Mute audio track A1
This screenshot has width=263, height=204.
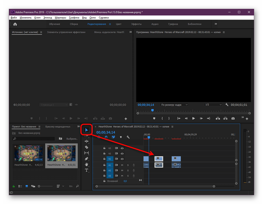pyautogui.click(x=122, y=165)
